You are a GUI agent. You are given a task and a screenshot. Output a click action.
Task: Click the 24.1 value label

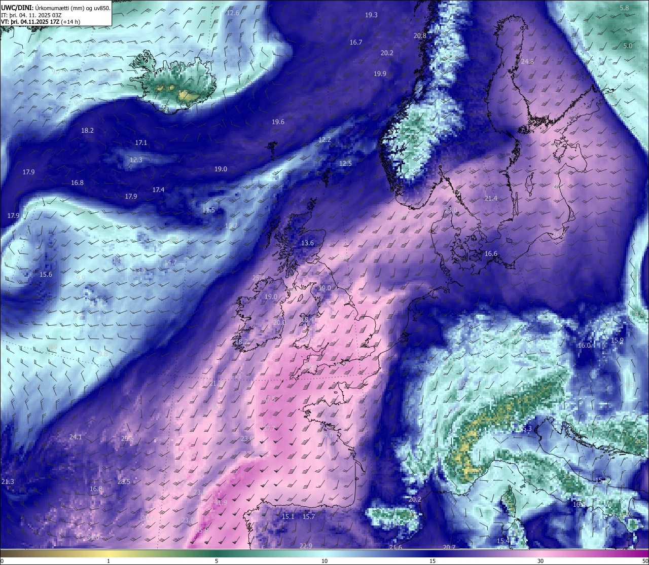coord(76,437)
